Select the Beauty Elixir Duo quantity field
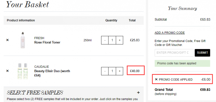The height and width of the screenshot is (102, 216). (112, 71)
